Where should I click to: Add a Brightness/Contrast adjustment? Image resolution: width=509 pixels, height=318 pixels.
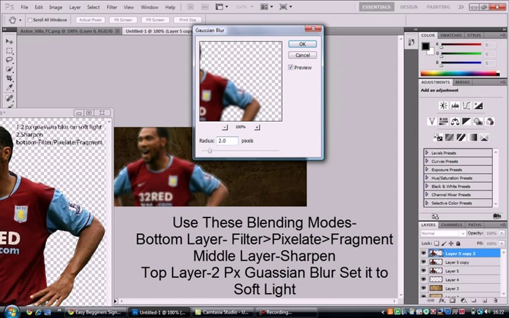pos(444,106)
